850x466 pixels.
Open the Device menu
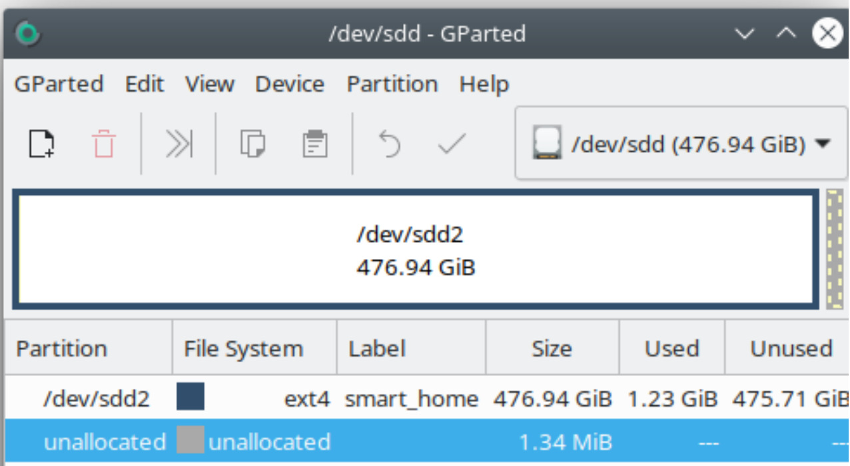click(290, 84)
